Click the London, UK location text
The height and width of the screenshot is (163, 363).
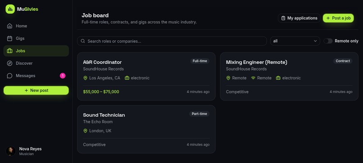[x=100, y=131]
